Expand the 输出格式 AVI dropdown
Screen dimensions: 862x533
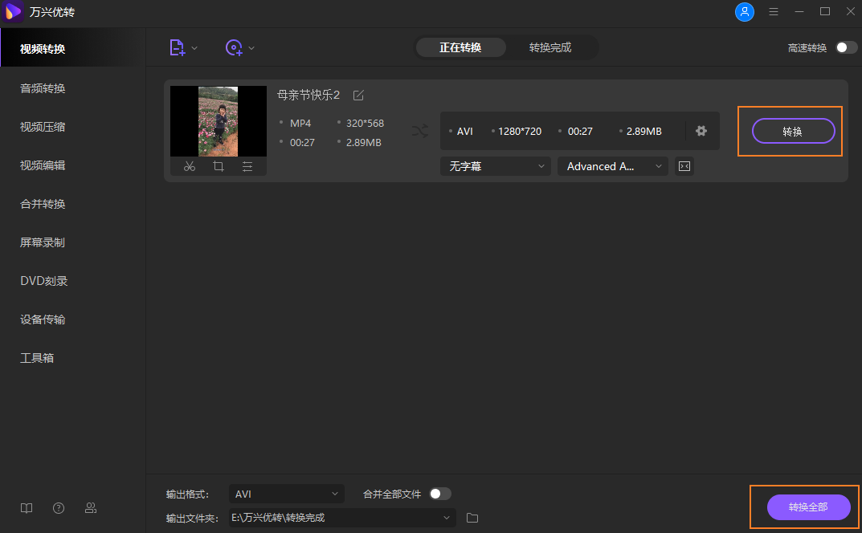coord(286,494)
